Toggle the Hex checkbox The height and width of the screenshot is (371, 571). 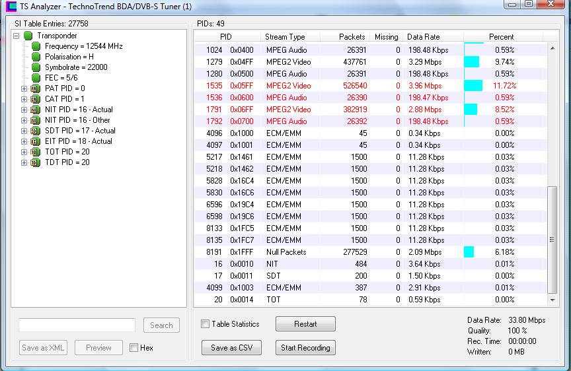click(134, 348)
